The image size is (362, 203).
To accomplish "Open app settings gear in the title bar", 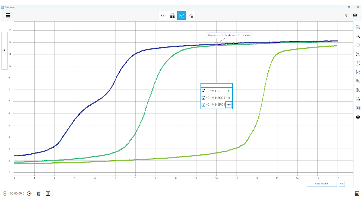I will pyautogui.click(x=355, y=15).
